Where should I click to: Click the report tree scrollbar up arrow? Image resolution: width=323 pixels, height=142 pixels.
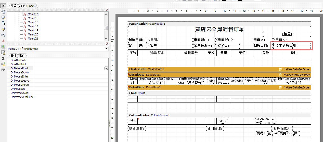tap(106, 14)
